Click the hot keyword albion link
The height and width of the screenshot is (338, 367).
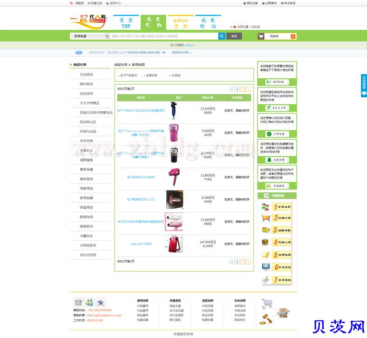(190, 45)
